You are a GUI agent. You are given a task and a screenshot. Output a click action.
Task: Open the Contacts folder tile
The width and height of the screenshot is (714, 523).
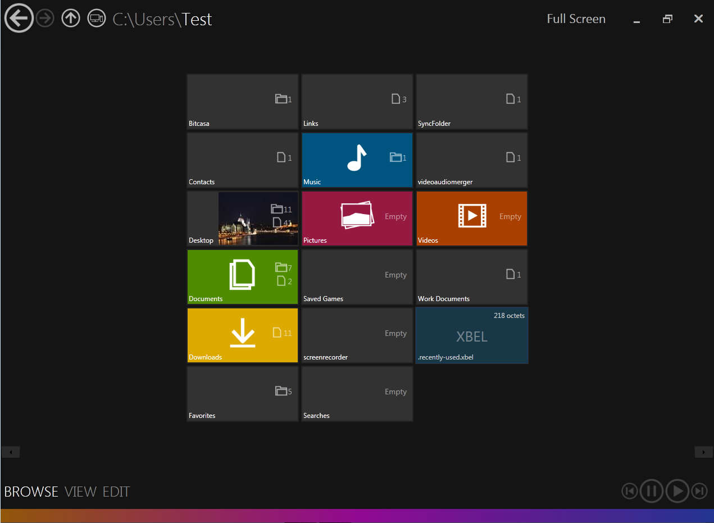[x=243, y=160]
